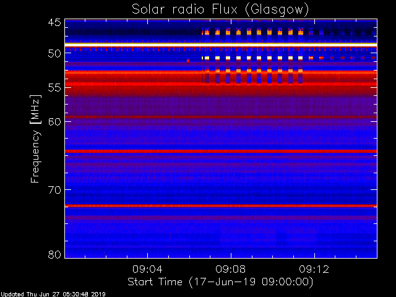396x297 pixels.
Task: Click the thin red line just above 60 MHz
Action: click(x=220, y=117)
